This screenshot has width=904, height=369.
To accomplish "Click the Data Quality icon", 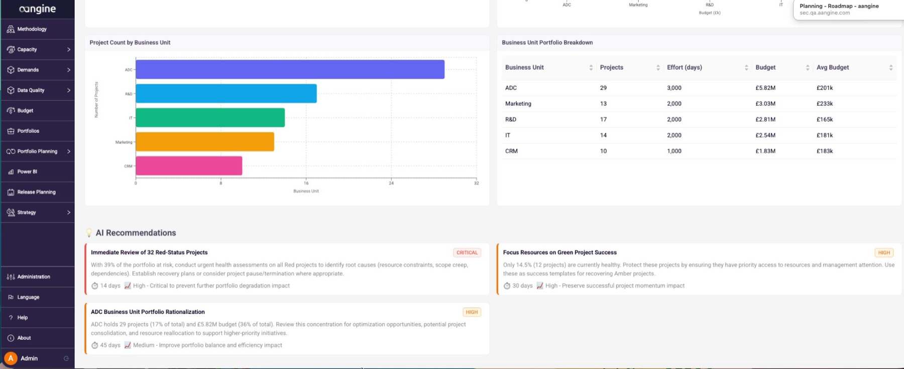I will (x=11, y=90).
